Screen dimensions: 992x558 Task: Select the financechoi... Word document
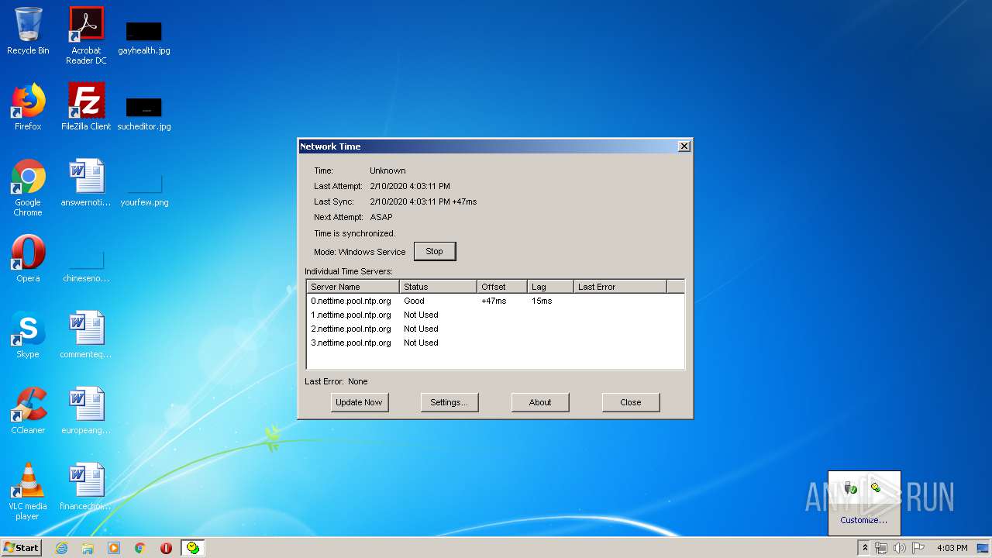click(x=86, y=487)
